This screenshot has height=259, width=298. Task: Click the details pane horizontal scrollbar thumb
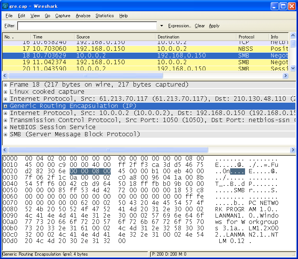tap(108, 150)
